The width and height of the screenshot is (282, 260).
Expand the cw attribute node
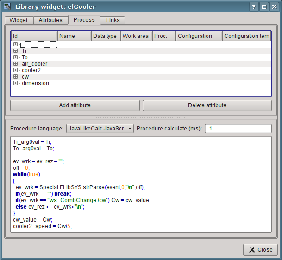(16, 77)
